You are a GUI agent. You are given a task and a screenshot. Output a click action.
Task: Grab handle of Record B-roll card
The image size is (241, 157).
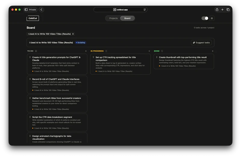pos(30,79)
